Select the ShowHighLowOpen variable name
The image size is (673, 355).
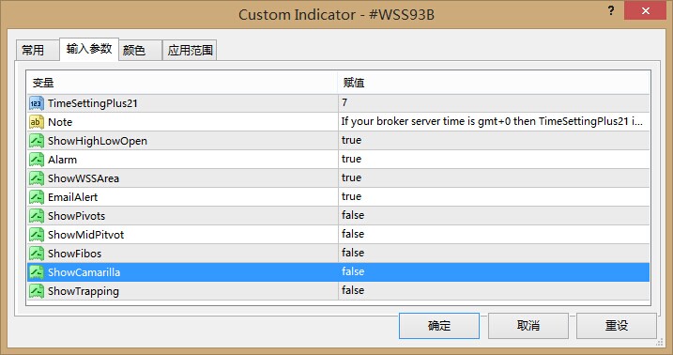tap(98, 141)
